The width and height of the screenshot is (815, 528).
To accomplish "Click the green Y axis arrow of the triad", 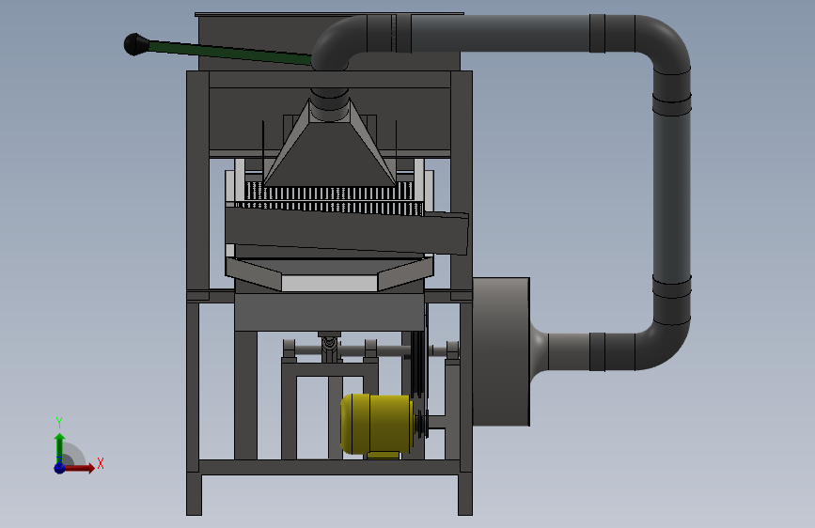I will point(59,447).
